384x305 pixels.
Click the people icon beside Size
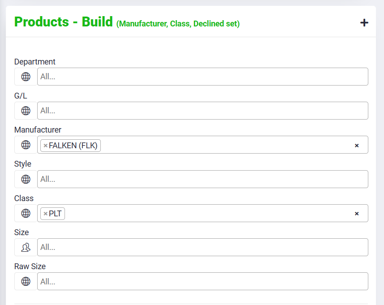26,247
